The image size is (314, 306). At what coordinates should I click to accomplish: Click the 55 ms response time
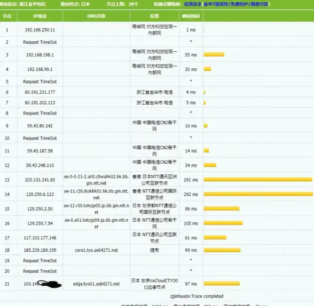[x=191, y=55]
